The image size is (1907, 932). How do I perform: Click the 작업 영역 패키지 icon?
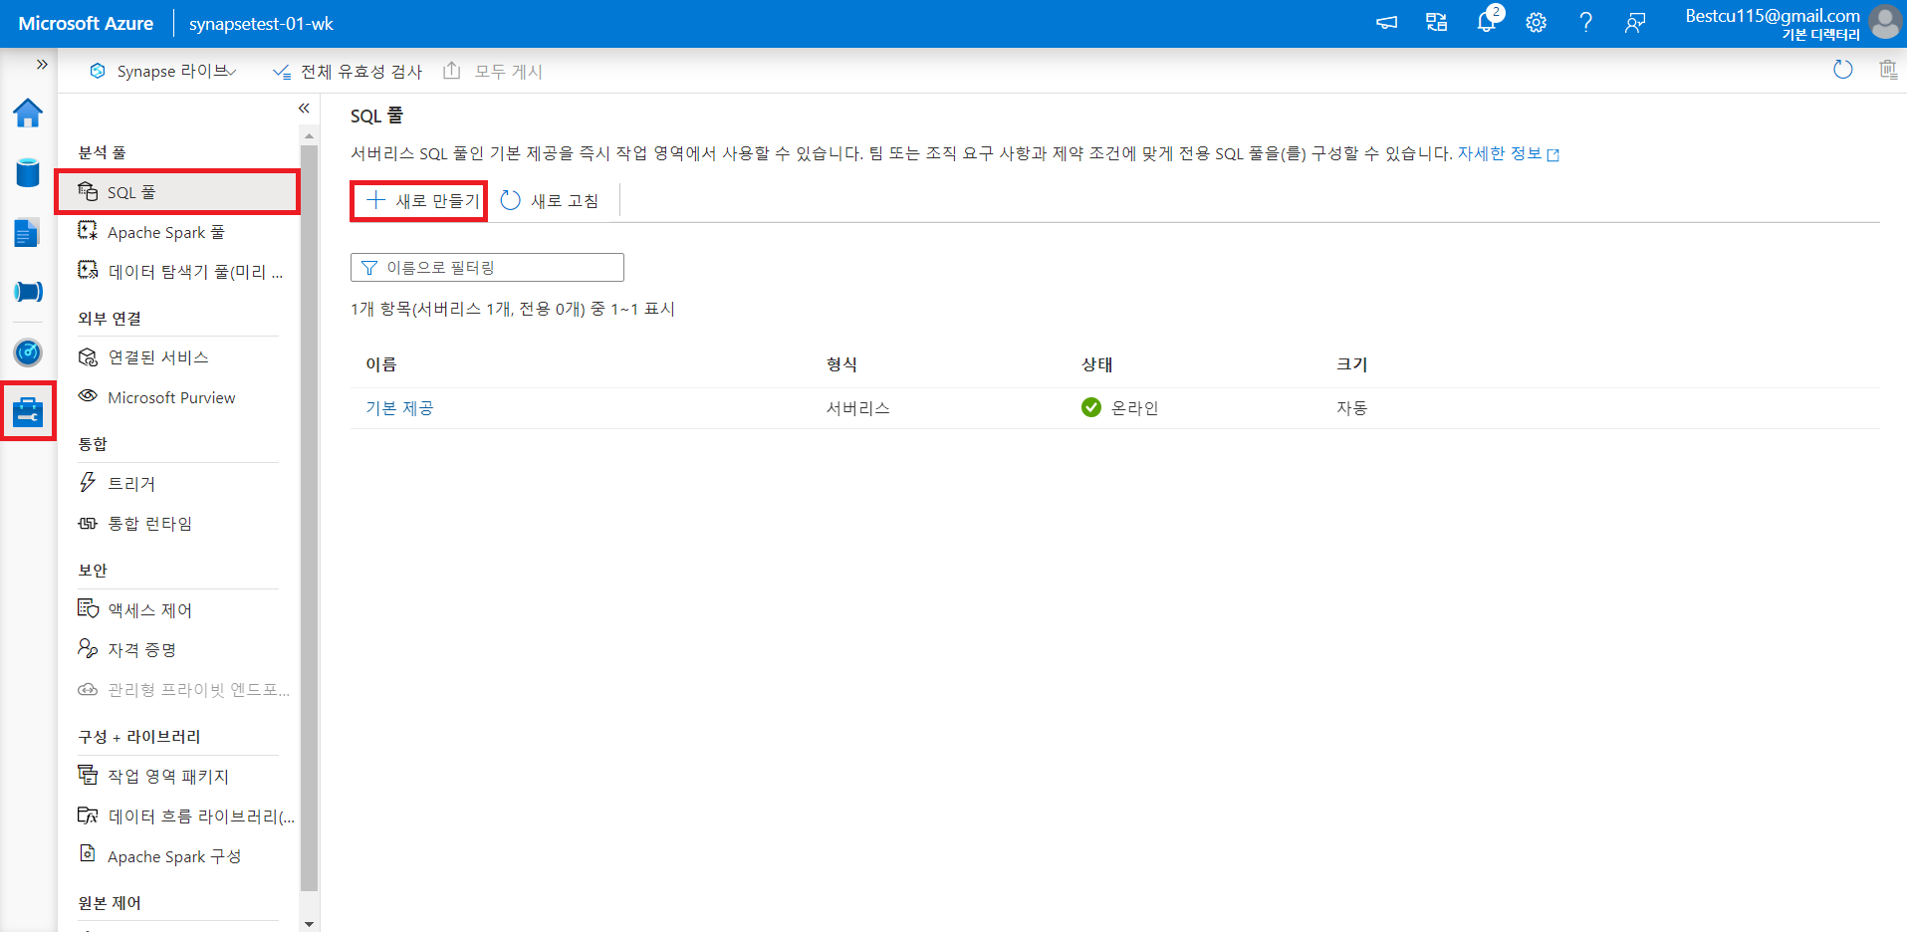(88, 775)
